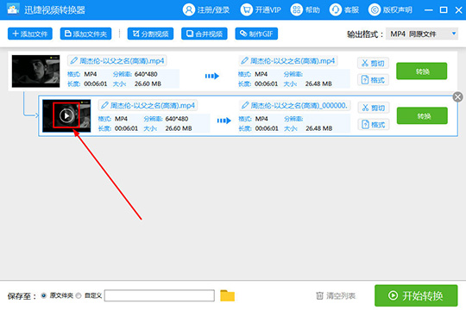Click pencil icon to rename first output file
This screenshot has width=466, height=310.
[244, 61]
